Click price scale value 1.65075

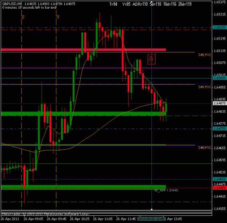220,63
